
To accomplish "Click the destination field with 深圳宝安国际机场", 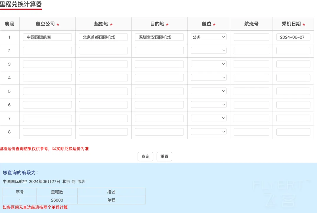I will point(159,37).
